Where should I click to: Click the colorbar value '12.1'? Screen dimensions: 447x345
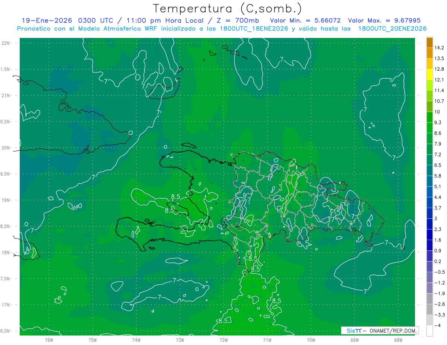click(440, 80)
